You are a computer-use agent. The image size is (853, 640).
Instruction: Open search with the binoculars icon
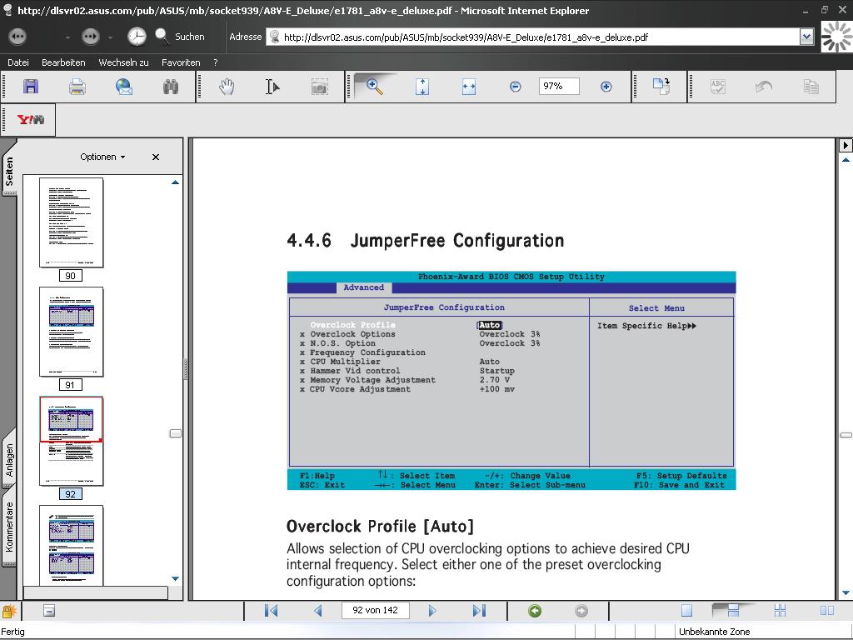click(x=171, y=87)
